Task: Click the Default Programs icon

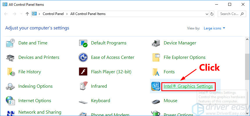Action: point(83,43)
